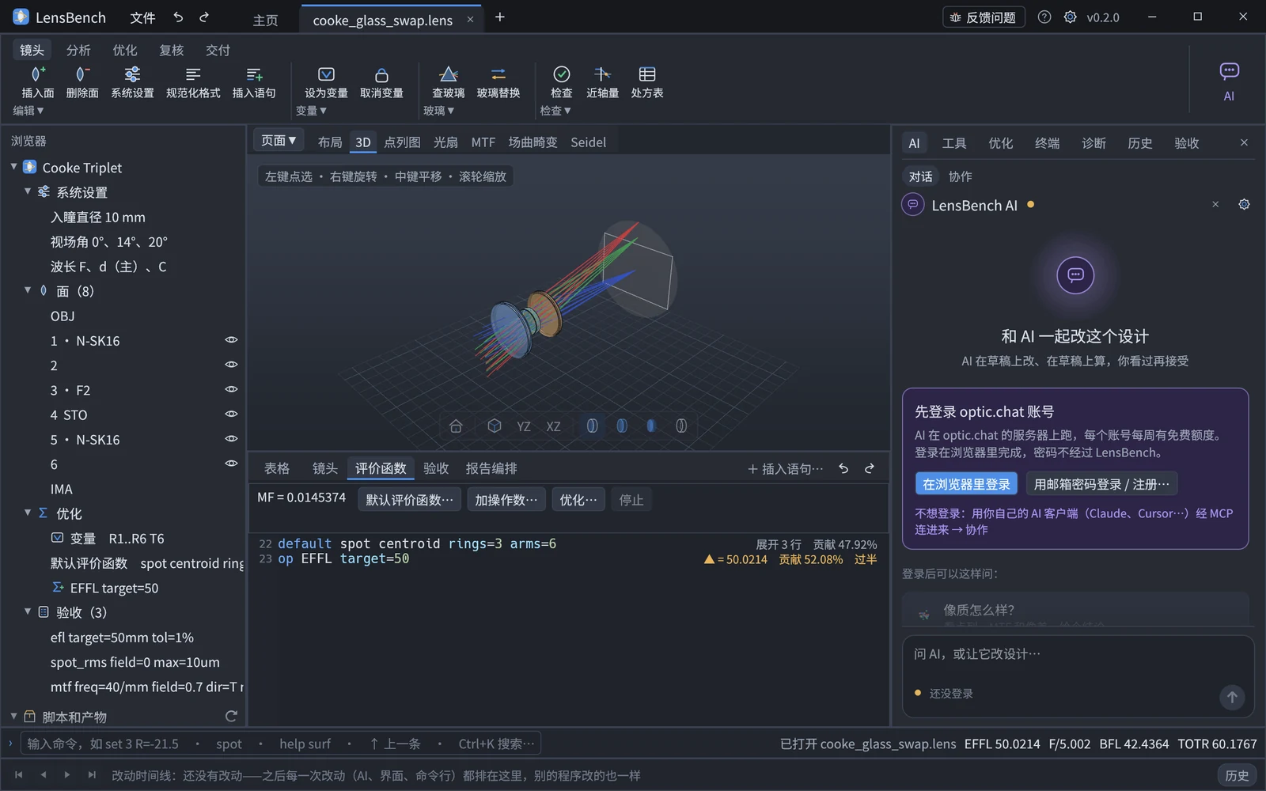Toggle the 变量 R1..R6 T6 checkbox
Viewport: 1266px width, 791px height.
click(57, 538)
